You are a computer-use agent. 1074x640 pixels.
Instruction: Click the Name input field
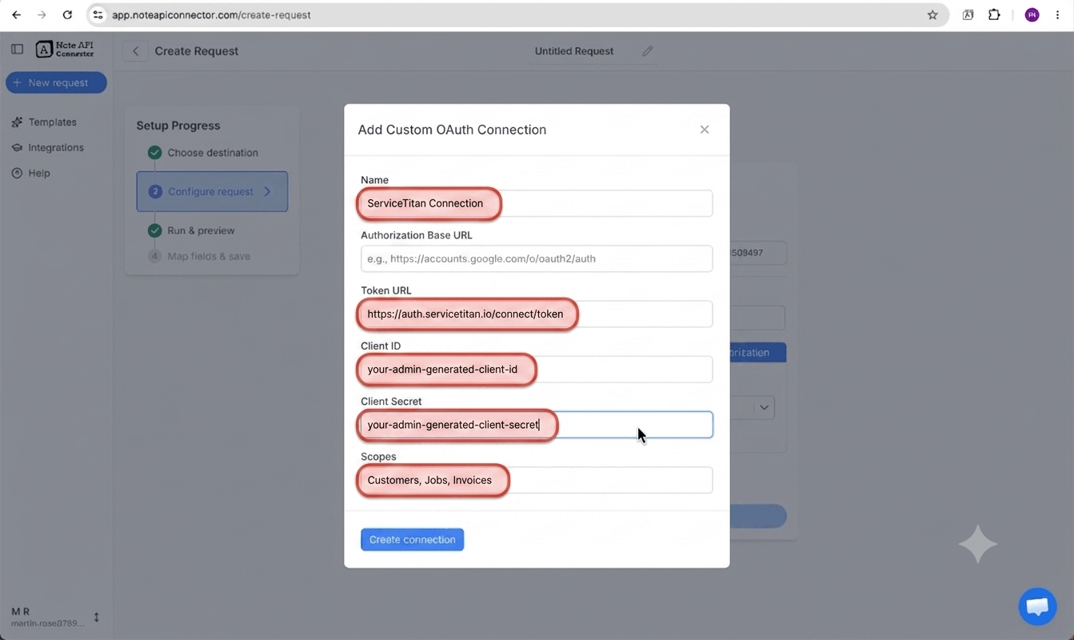537,203
